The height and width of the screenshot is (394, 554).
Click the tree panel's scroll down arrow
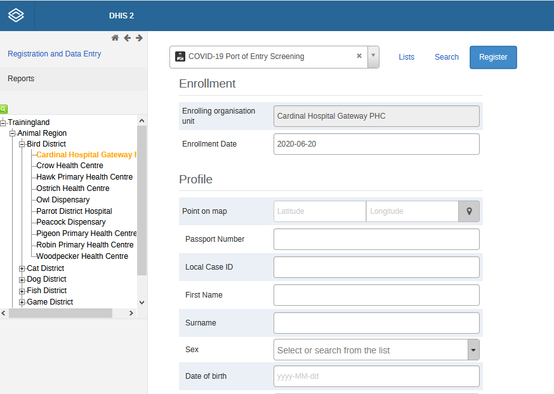tap(142, 303)
